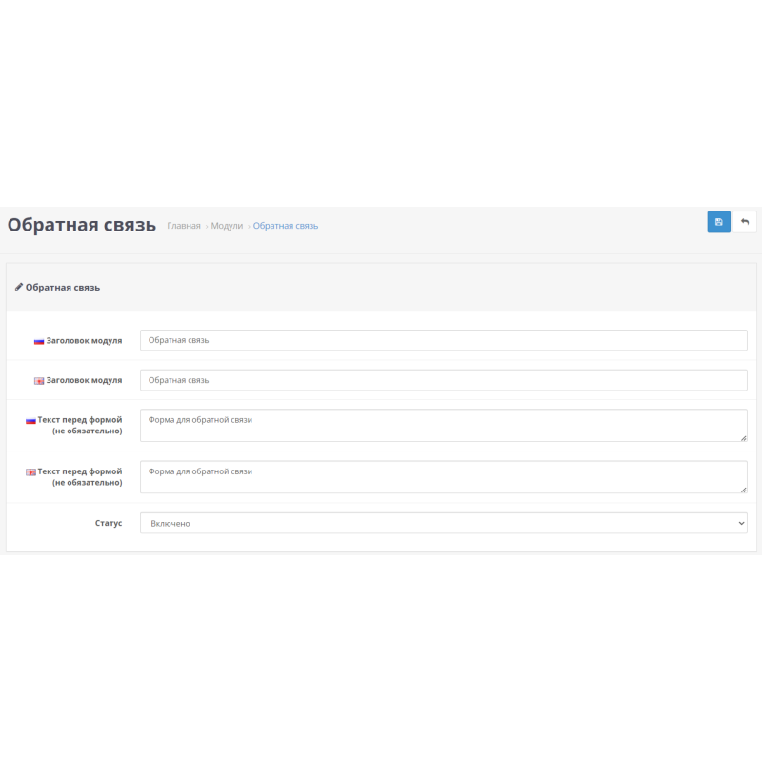Focus the English Заголовок модуля input field
Viewport: 762px width, 762px height.
pos(443,380)
